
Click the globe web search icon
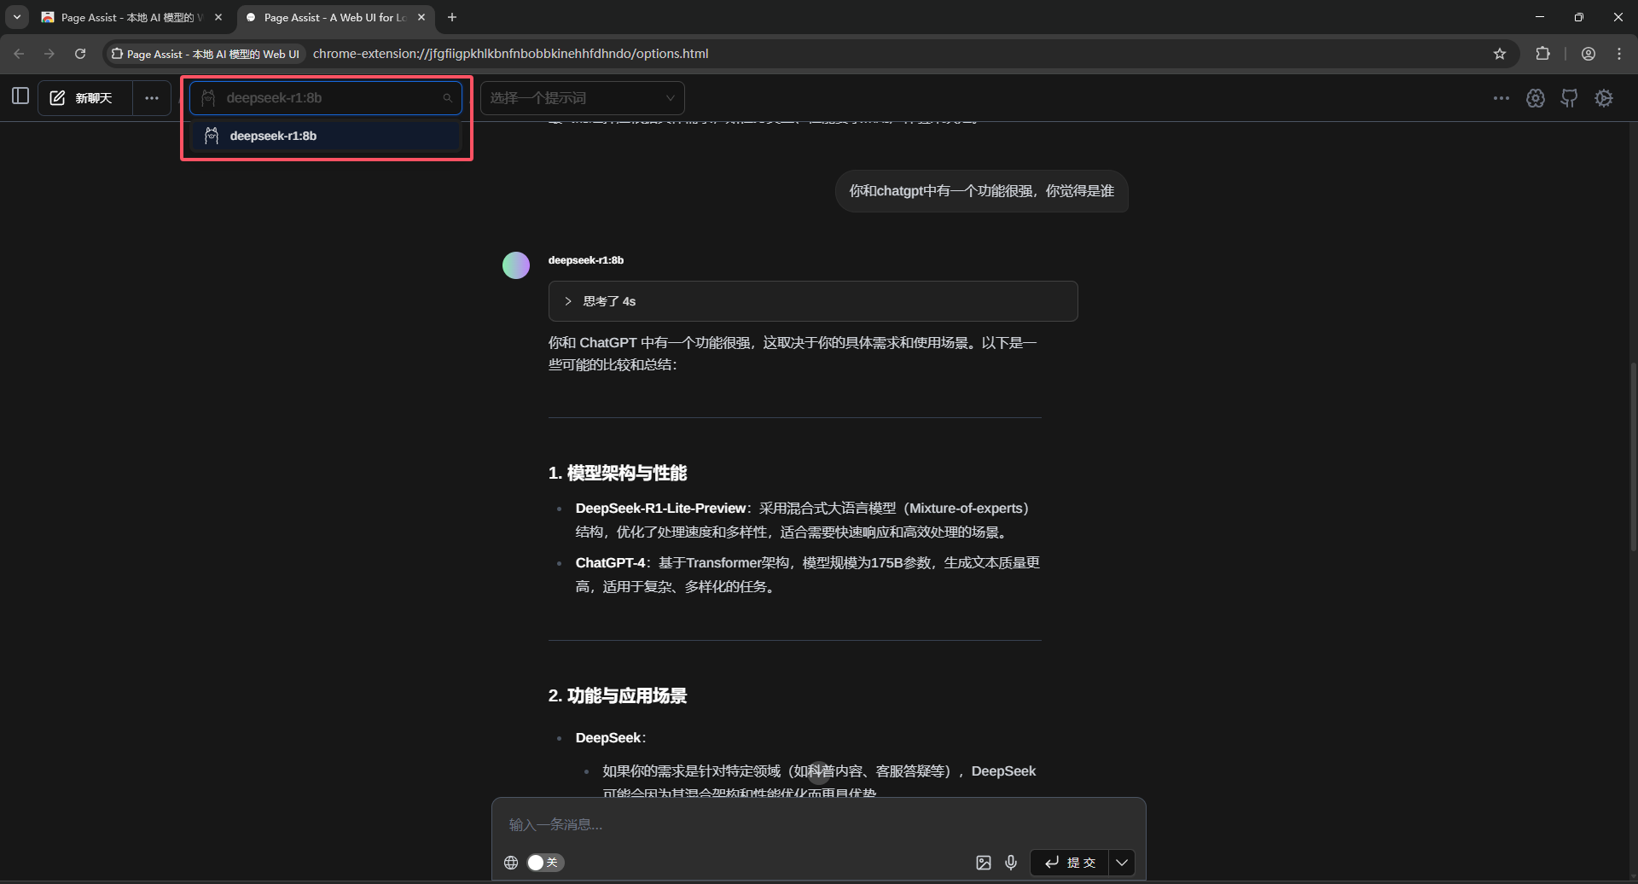(511, 863)
